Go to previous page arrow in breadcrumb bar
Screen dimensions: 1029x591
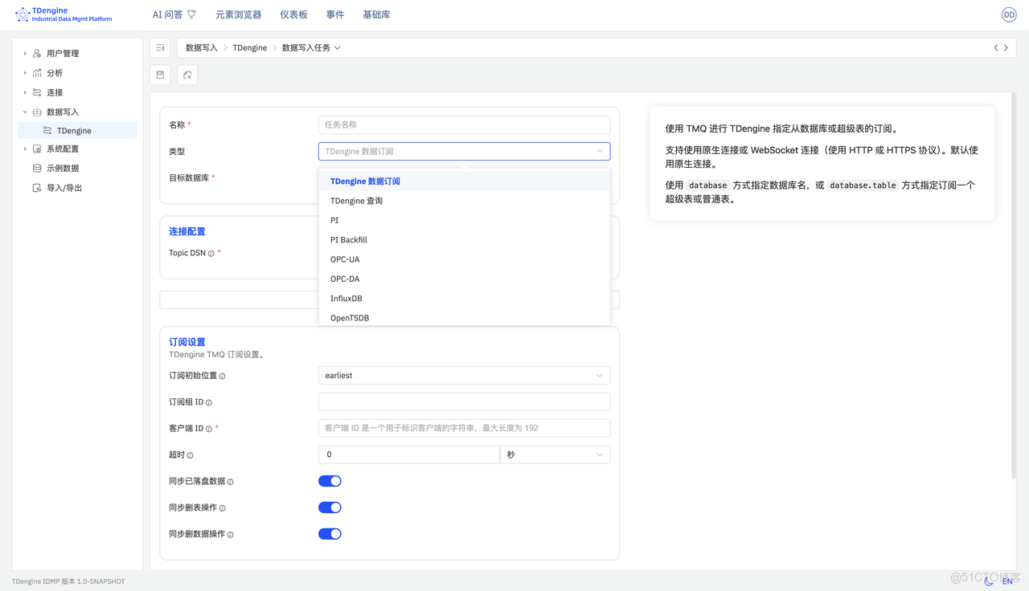996,48
